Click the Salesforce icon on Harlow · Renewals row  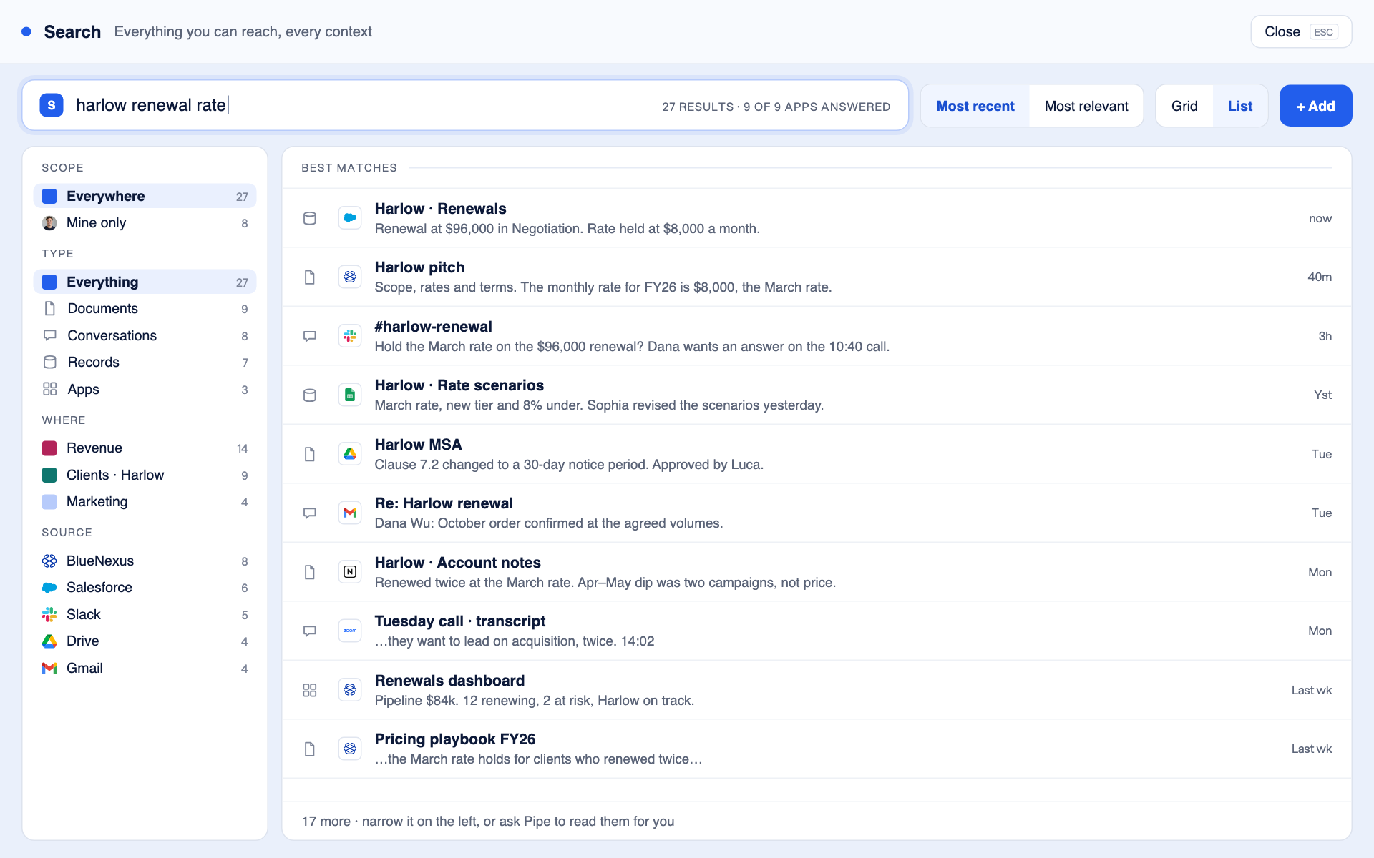(x=350, y=218)
